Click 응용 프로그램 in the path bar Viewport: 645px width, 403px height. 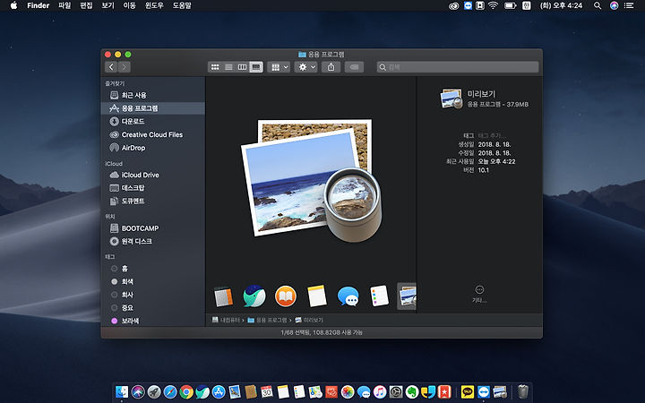pyautogui.click(x=267, y=320)
